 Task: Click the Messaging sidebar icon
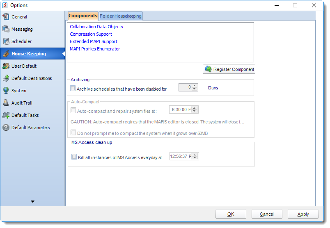(x=6, y=29)
